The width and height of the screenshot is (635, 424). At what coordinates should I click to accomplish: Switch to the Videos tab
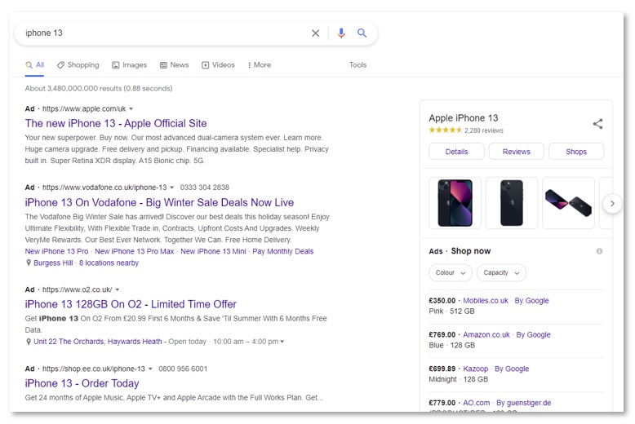coord(218,64)
